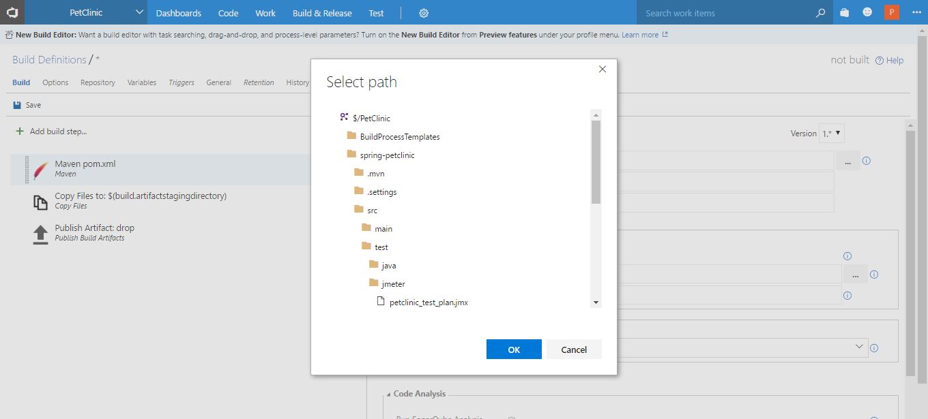The image size is (928, 419).
Task: Click the tree scrollbar down arrow
Action: coord(596,302)
